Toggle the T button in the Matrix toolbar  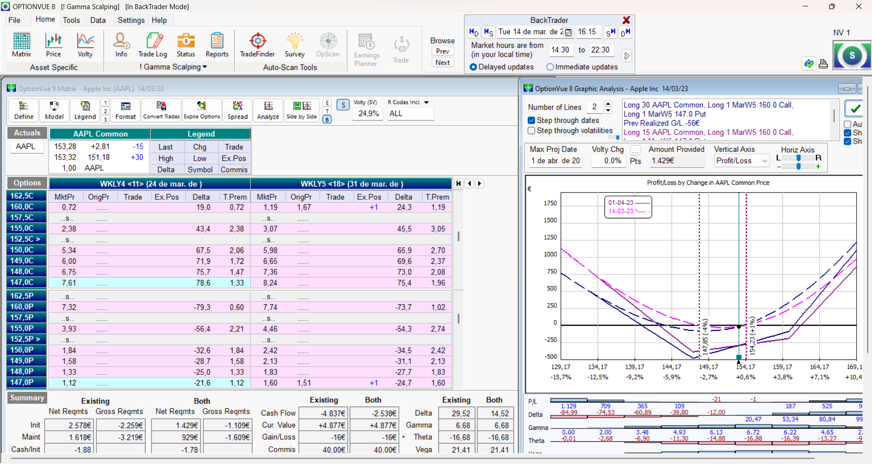pyautogui.click(x=327, y=111)
